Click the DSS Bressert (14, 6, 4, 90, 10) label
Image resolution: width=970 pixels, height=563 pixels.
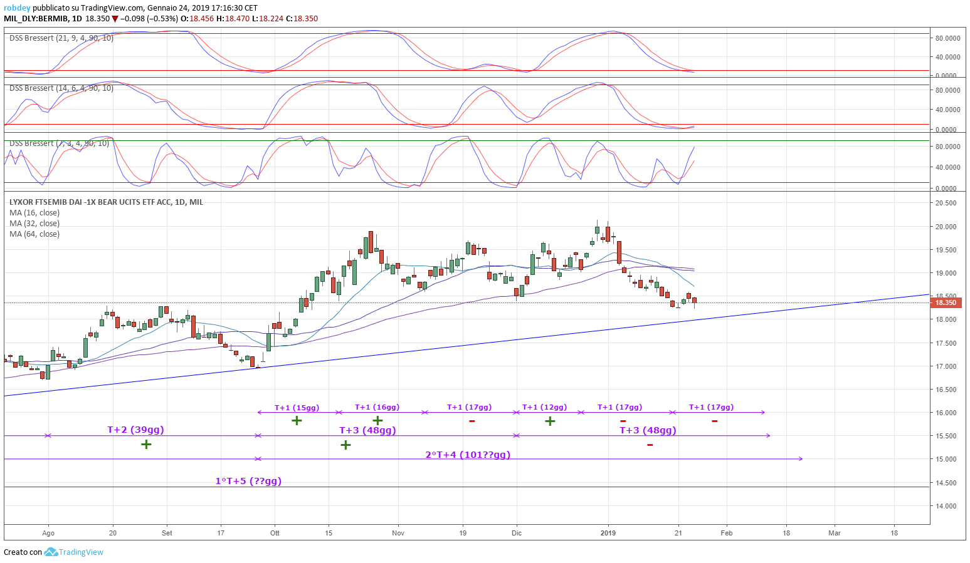(x=61, y=88)
